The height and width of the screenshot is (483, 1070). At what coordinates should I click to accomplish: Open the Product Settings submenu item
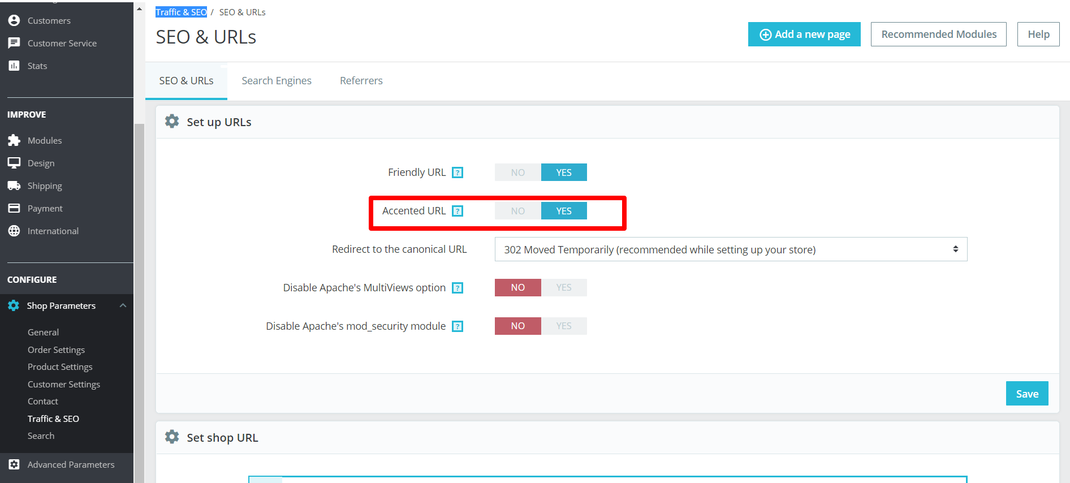[60, 366]
